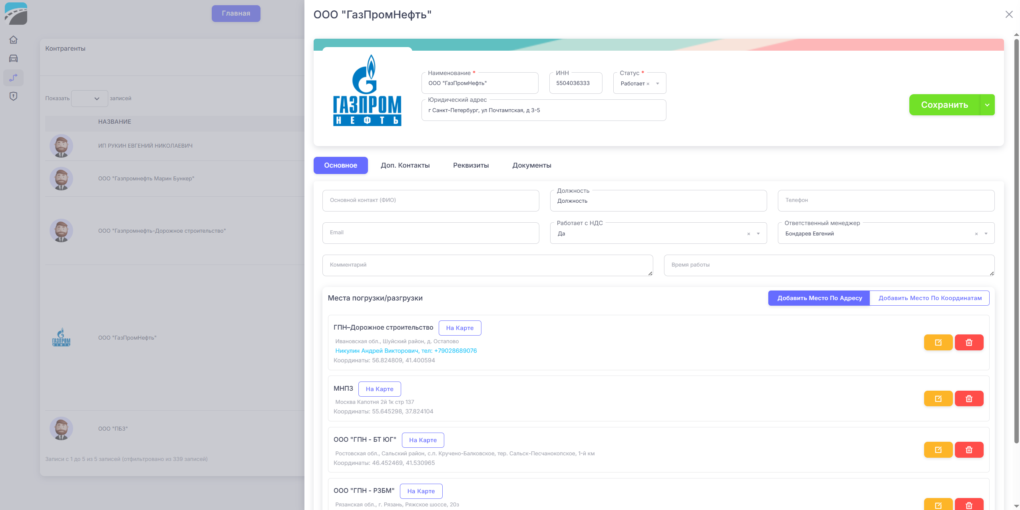The width and height of the screenshot is (1020, 510).
Task: Click address Москва Капотня 2й 1к стр 137
Action: (374, 402)
